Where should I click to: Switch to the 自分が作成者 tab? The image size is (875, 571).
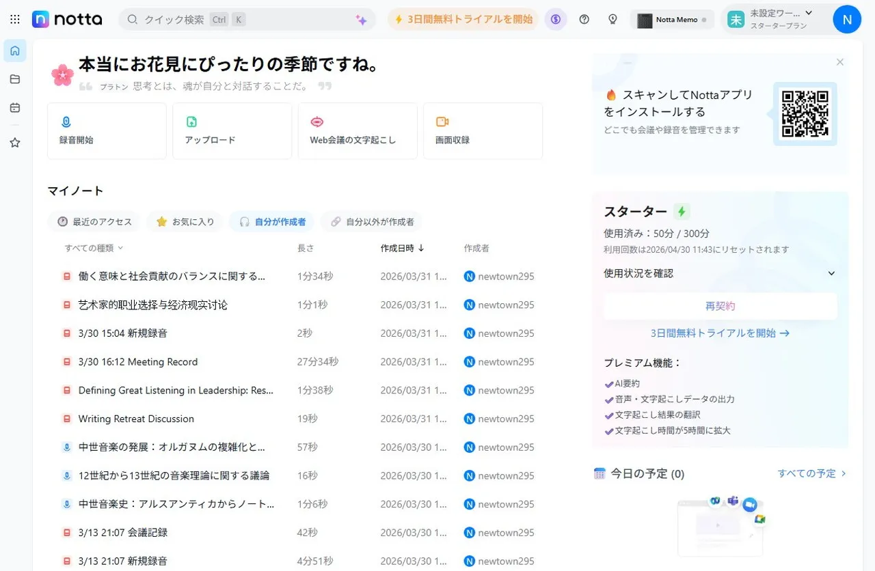pos(272,221)
